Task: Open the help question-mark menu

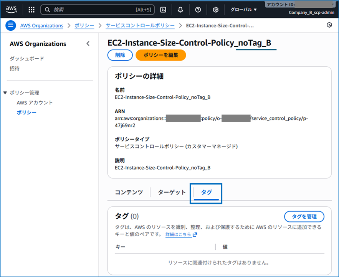Action: [x=197, y=10]
